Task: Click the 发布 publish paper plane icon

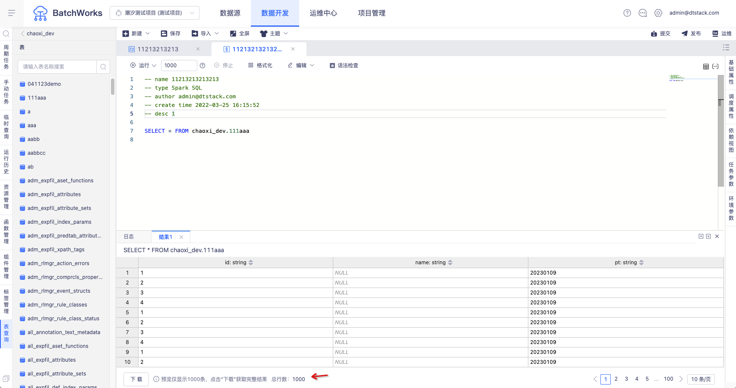Action: tap(685, 34)
